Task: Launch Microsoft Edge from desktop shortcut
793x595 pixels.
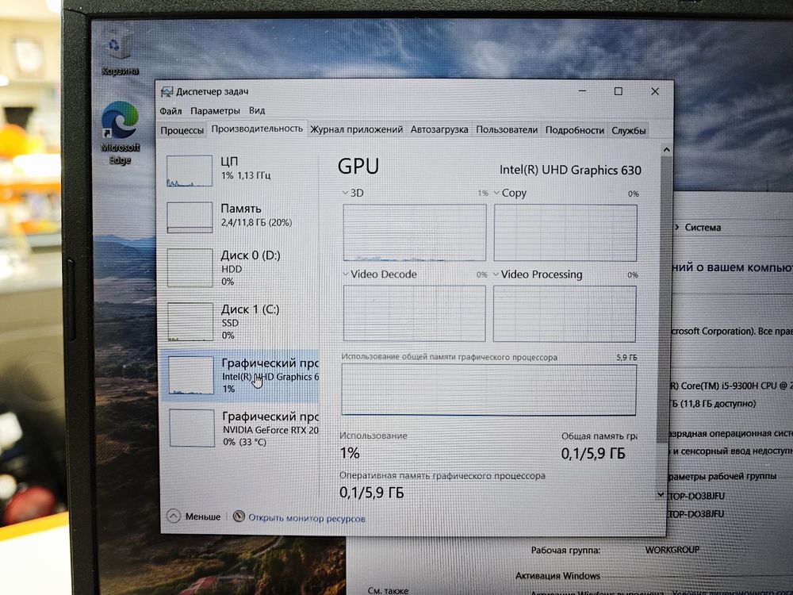Action: pos(120,132)
